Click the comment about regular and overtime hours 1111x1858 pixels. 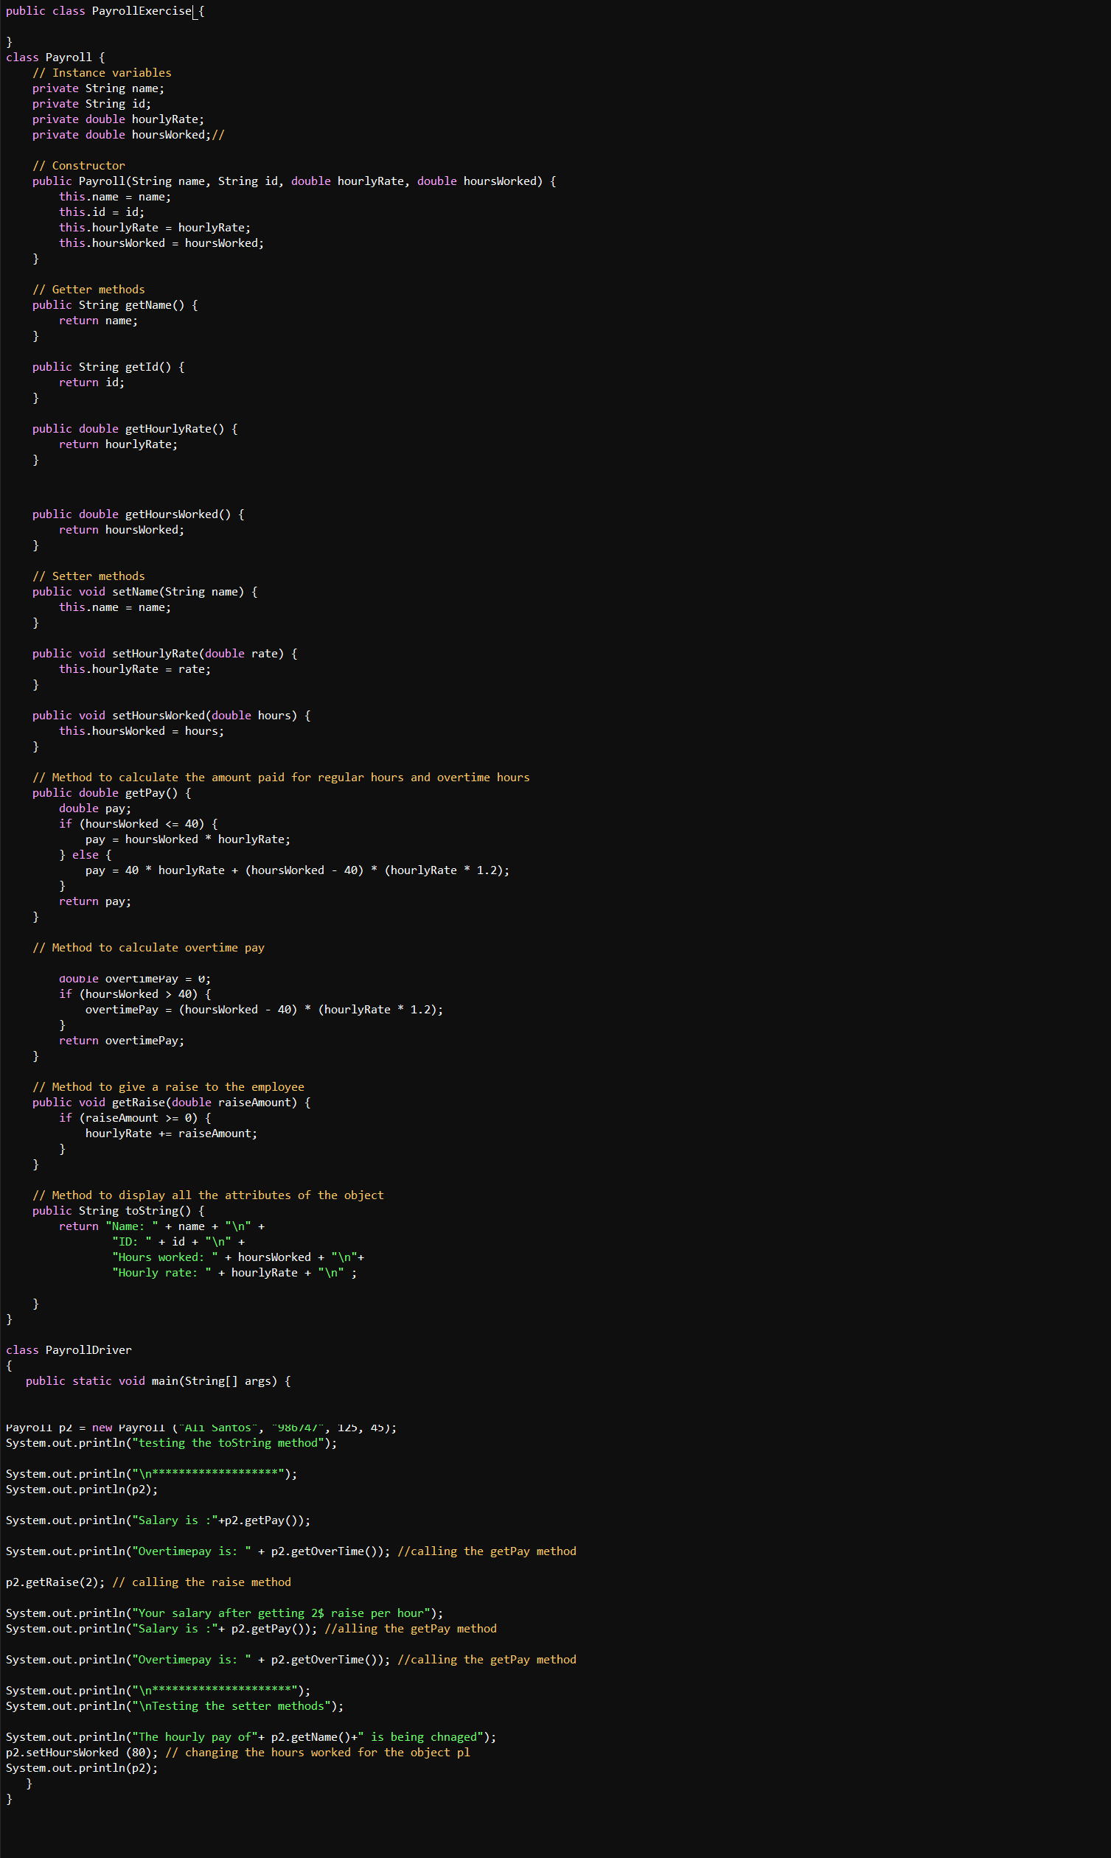pyautogui.click(x=281, y=778)
